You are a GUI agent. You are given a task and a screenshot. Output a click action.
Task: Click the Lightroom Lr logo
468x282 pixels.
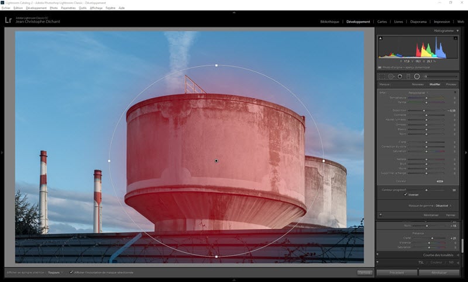point(8,20)
